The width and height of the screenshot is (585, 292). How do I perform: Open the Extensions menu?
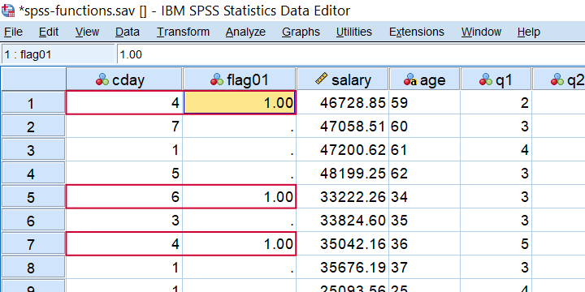[x=416, y=32]
